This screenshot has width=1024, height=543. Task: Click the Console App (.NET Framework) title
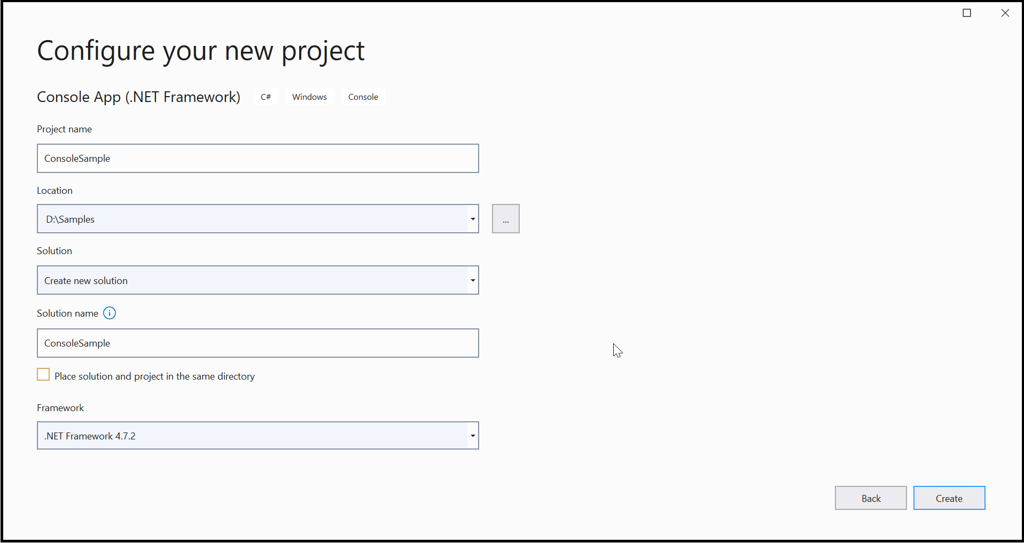pyautogui.click(x=138, y=97)
